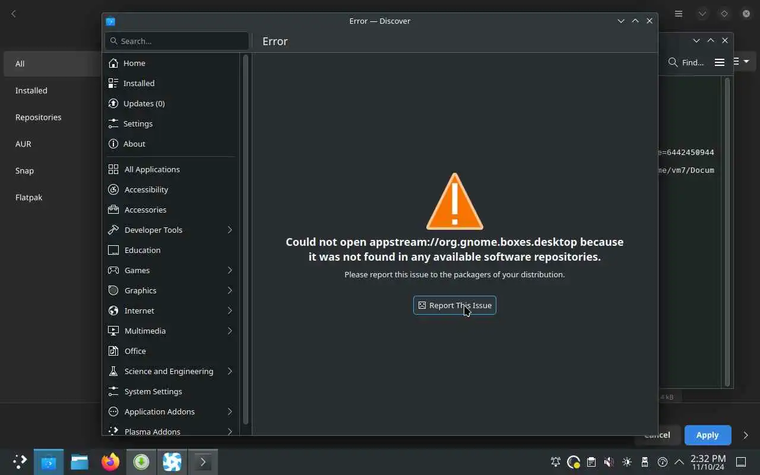This screenshot has height=475, width=760.
Task: Click the Plasma Addons icon
Action: point(113,430)
